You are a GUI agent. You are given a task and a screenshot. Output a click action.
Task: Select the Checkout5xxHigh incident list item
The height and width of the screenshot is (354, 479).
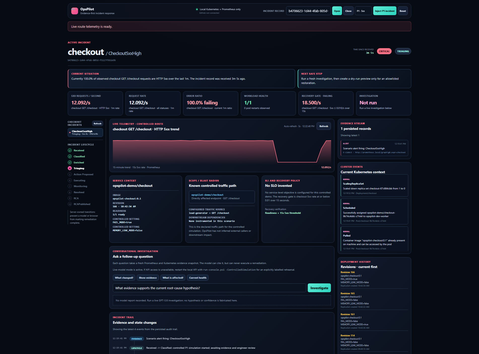(x=85, y=132)
